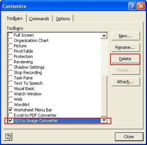Click the list scroll down arrow
Image resolution: width=147 pixels, height=145 pixels.
click(x=104, y=120)
